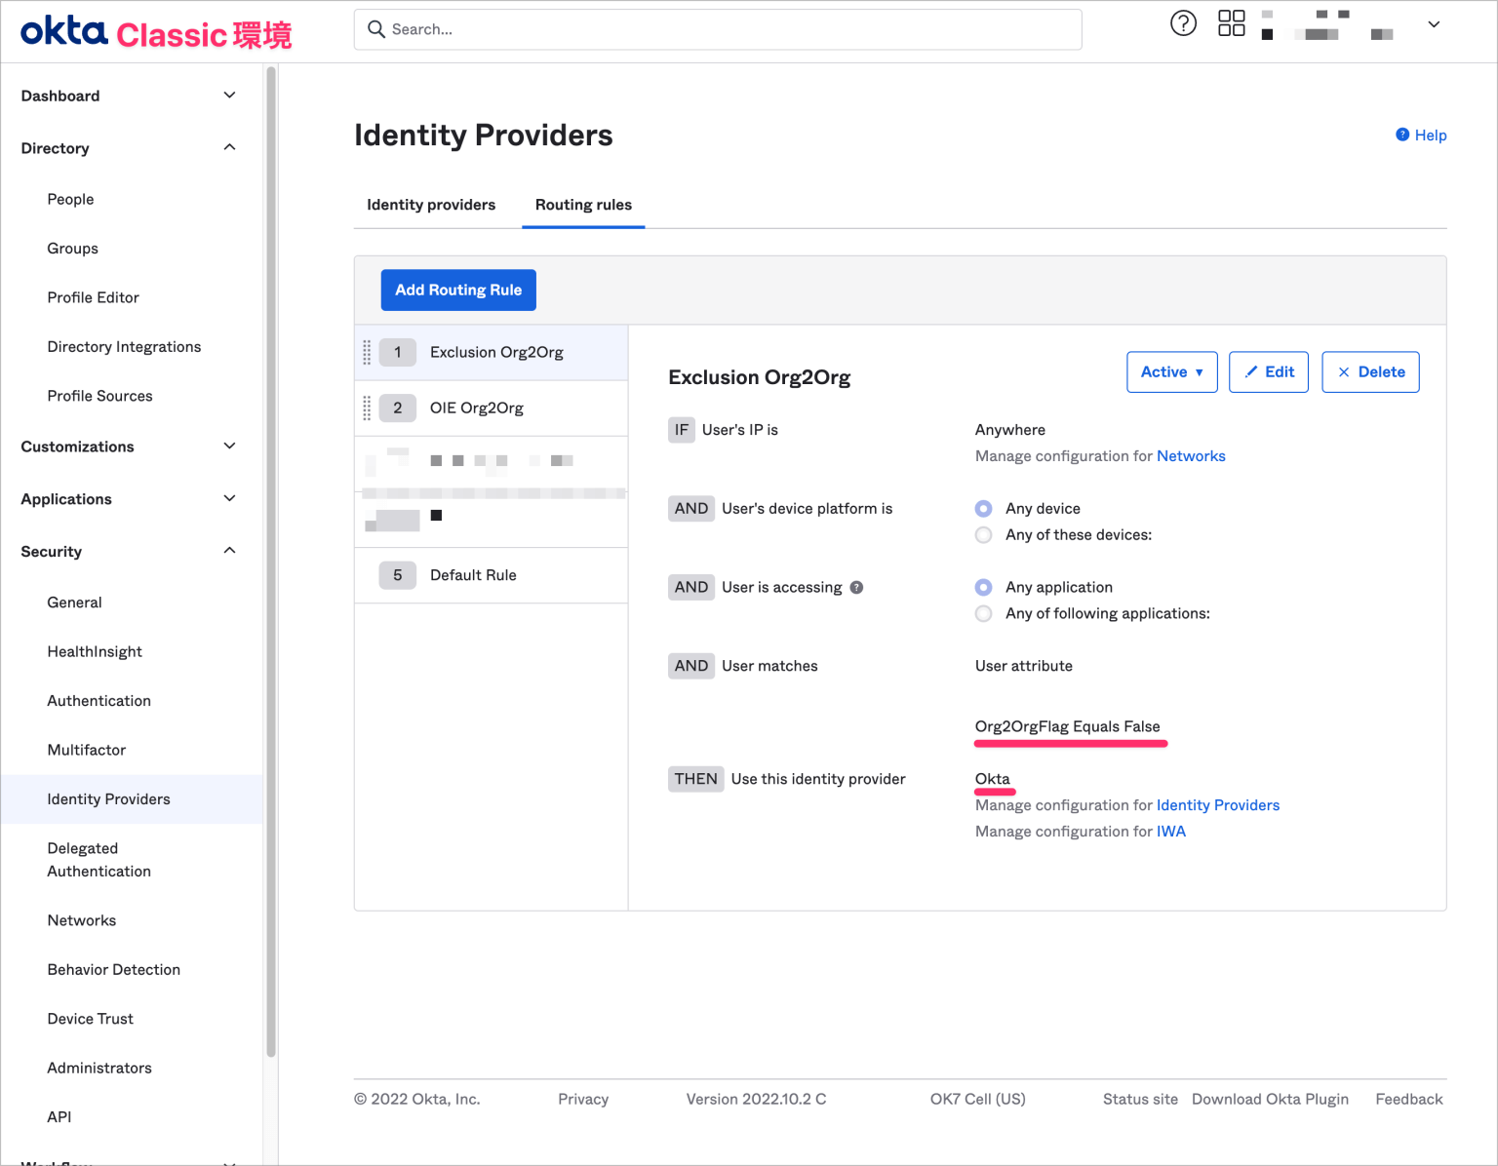Open the help question mark icon in top bar

click(1183, 23)
